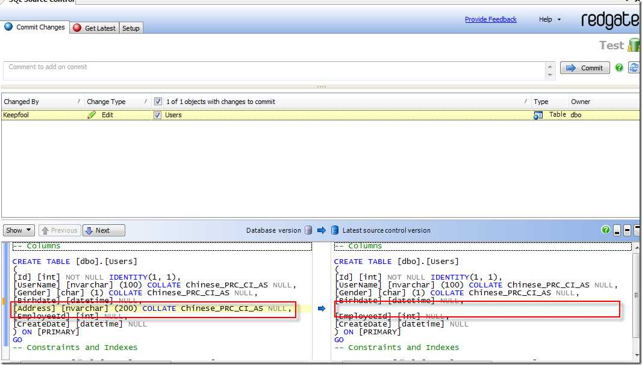Viewport: 642px width, 365px height.
Task: Click the refresh icon beside Commit
Action: click(x=634, y=68)
